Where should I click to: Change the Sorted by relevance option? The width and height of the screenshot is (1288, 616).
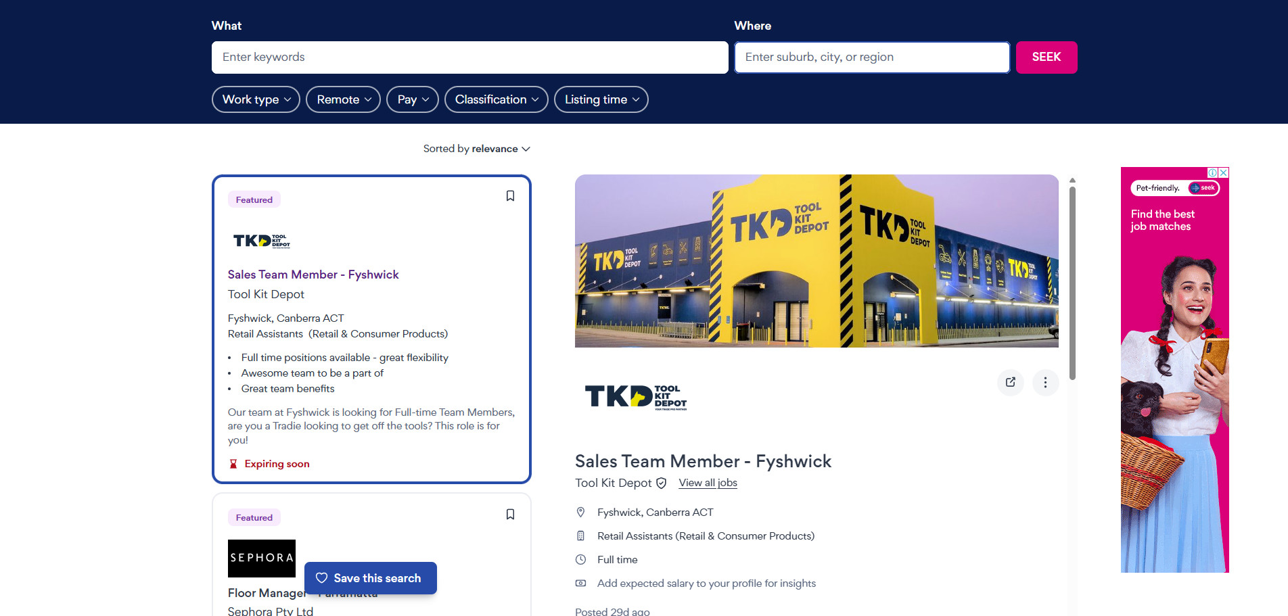coord(477,149)
